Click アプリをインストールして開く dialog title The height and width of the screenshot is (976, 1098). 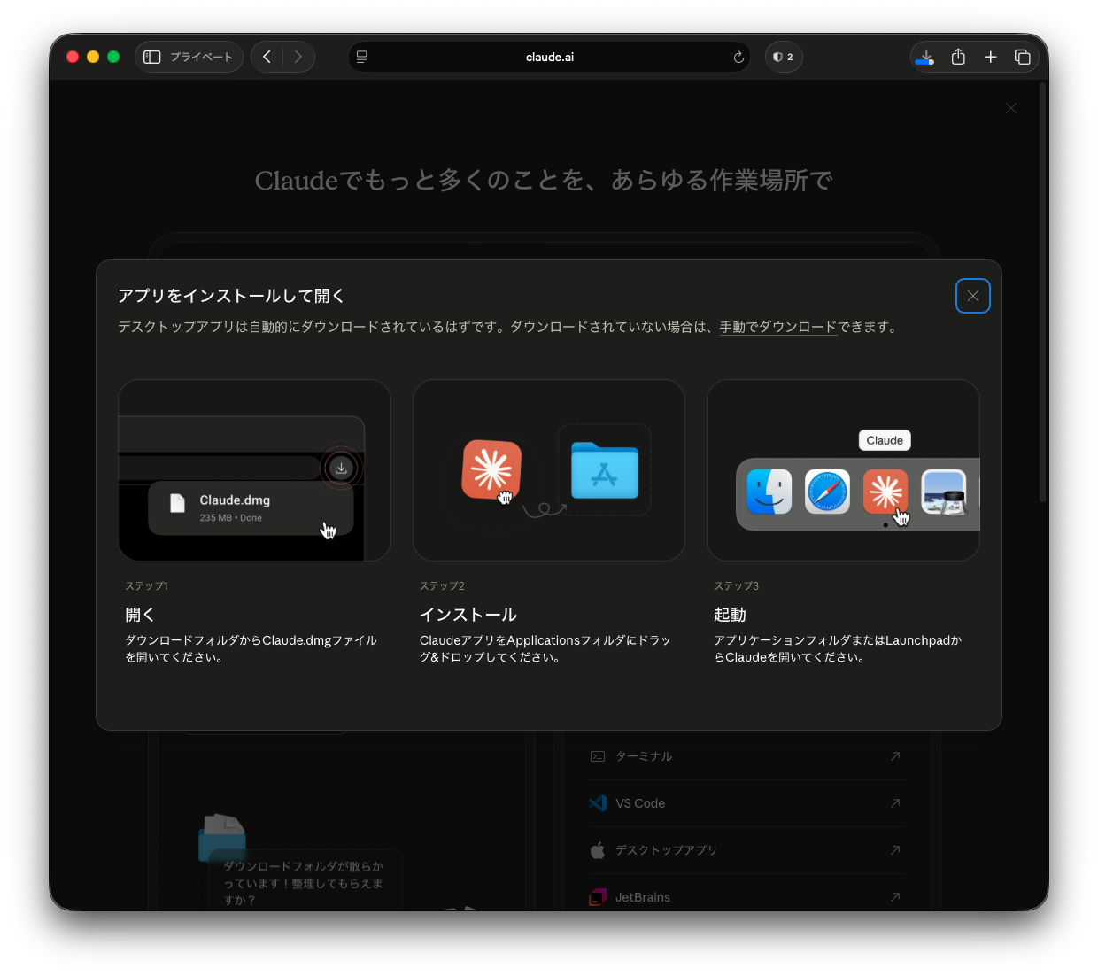(x=231, y=296)
